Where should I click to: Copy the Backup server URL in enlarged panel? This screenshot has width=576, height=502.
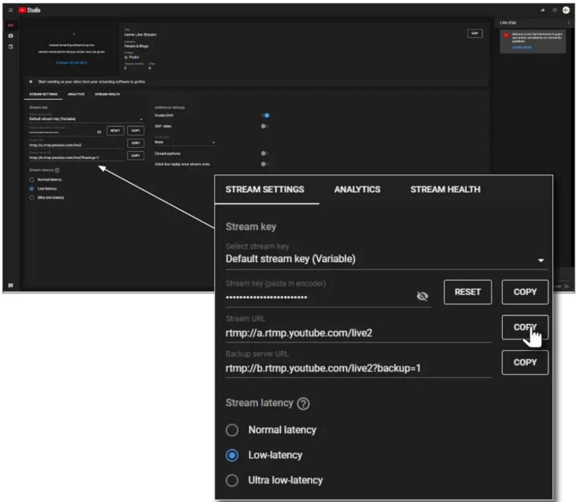(x=525, y=362)
